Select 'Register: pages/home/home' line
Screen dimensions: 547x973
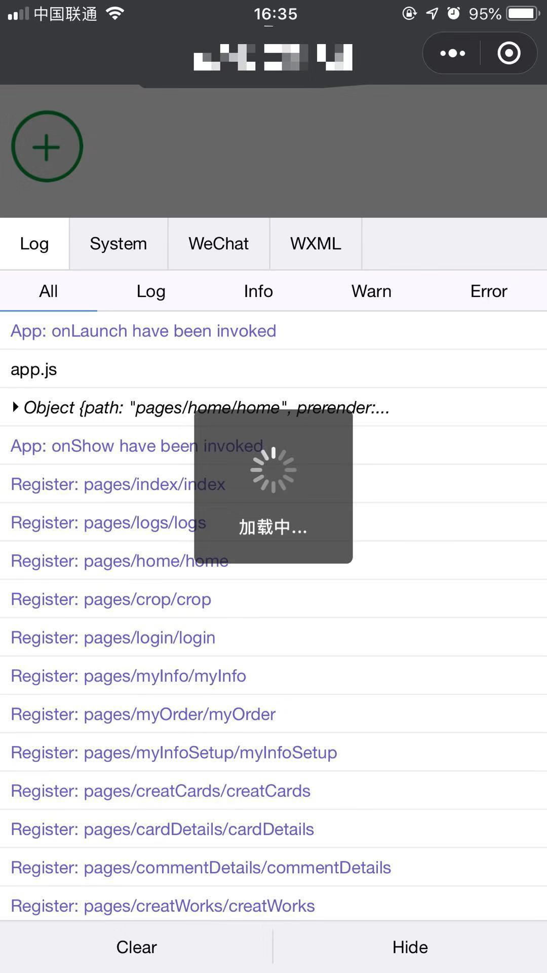tap(273, 561)
